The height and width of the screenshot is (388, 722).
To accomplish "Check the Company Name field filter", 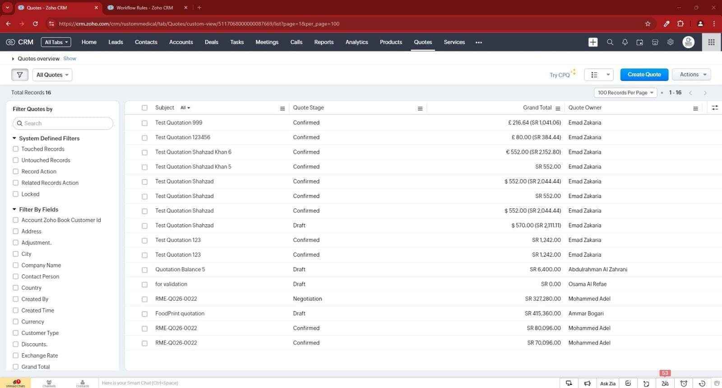I will click(16, 265).
